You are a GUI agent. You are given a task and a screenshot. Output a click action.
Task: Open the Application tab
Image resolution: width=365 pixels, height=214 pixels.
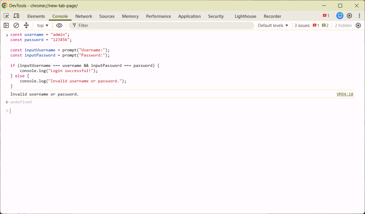[x=190, y=16]
